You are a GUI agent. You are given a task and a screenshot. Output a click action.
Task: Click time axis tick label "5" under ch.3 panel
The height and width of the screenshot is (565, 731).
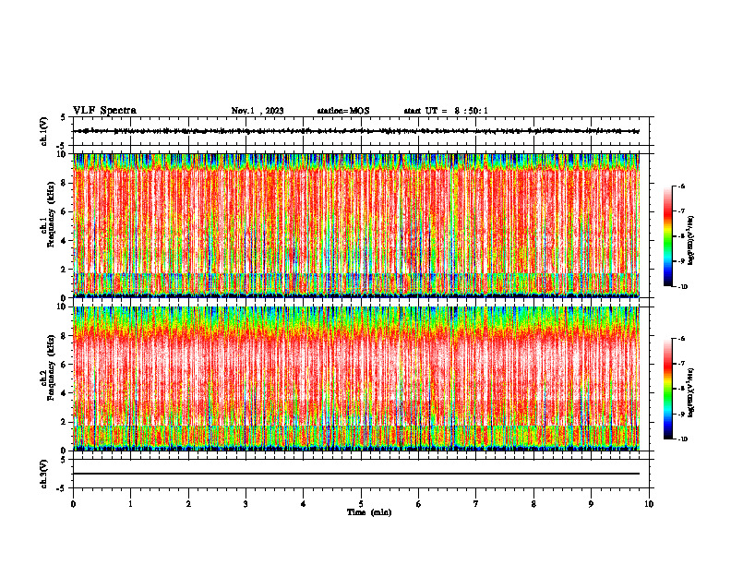(x=361, y=504)
